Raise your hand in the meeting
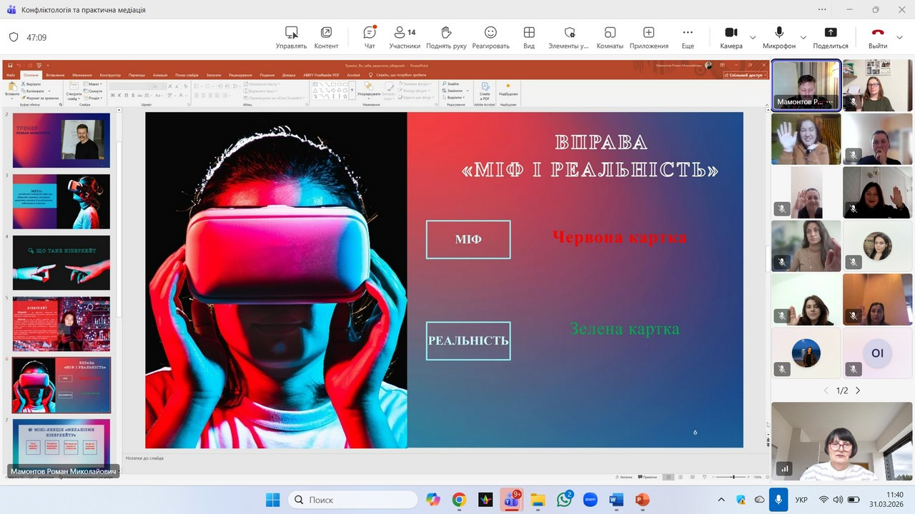Screen dimensions: 915x514 tap(446, 37)
